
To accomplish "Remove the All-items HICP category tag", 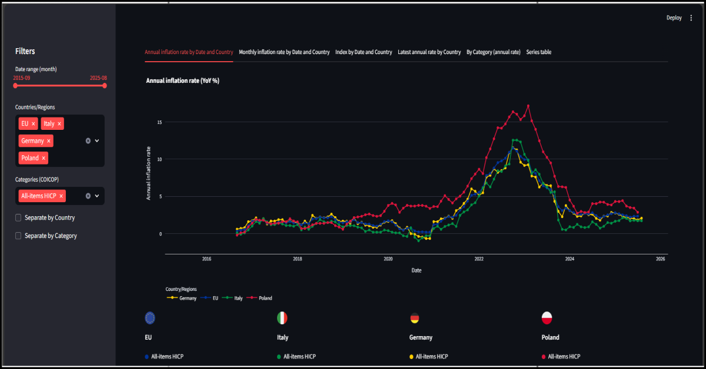I will [61, 196].
